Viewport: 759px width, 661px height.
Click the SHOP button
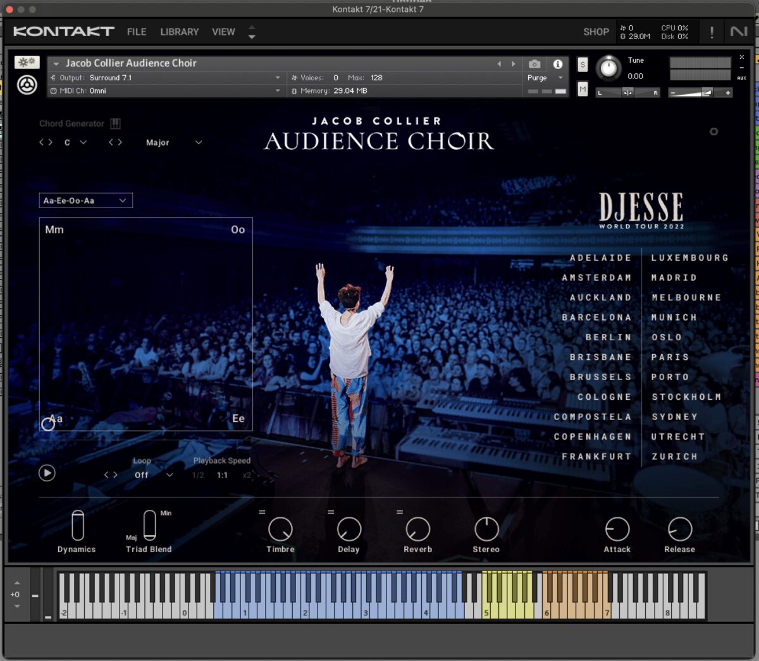[596, 32]
